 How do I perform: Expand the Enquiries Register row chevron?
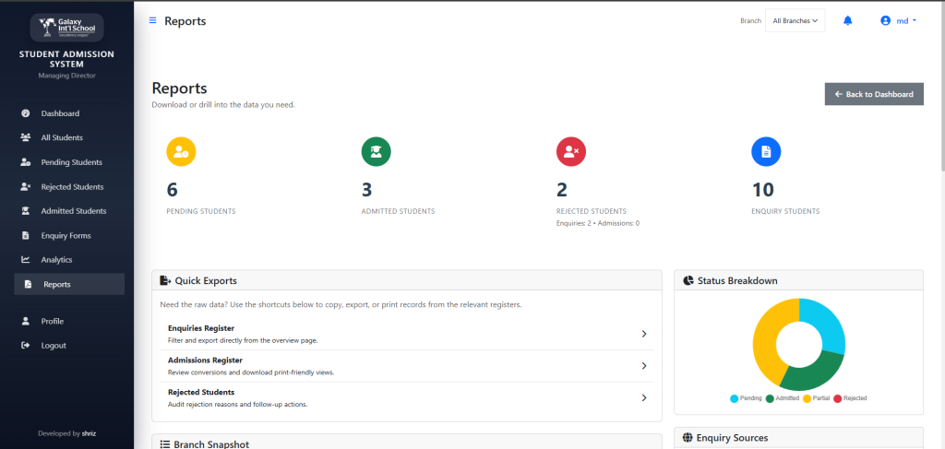coord(643,334)
